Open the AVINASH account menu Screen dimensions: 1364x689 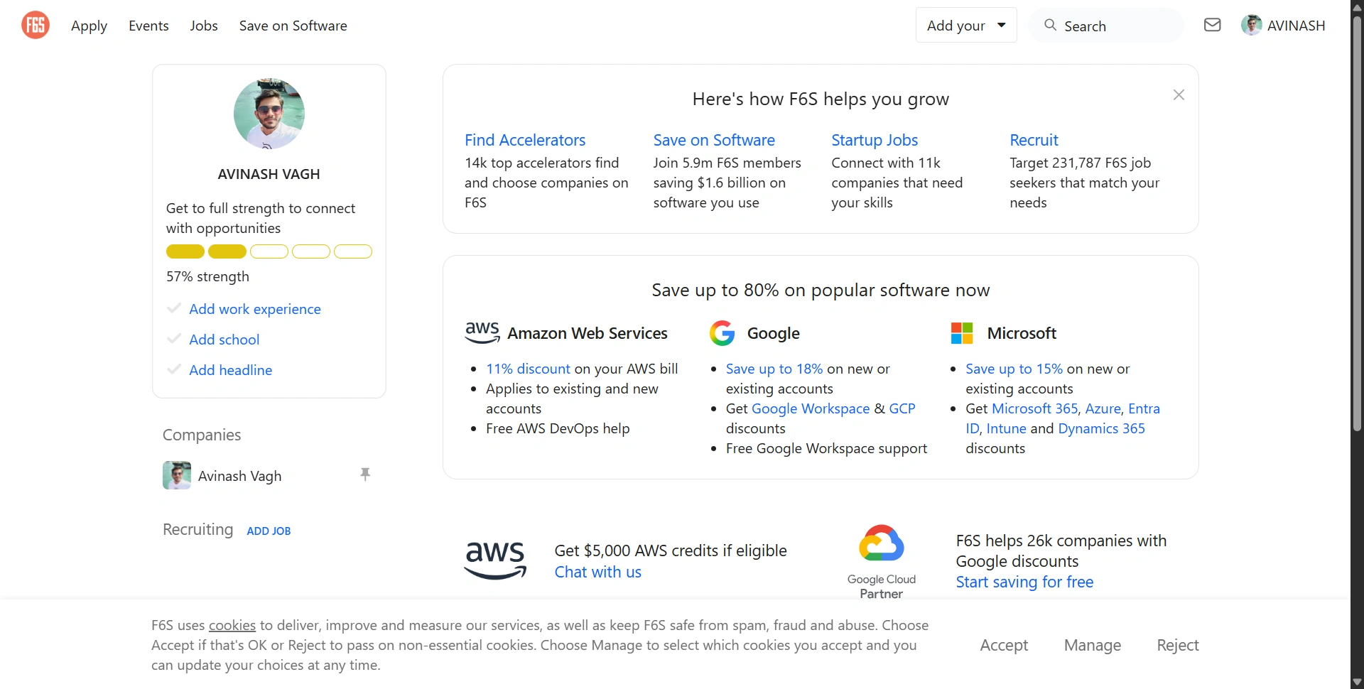tap(1283, 26)
